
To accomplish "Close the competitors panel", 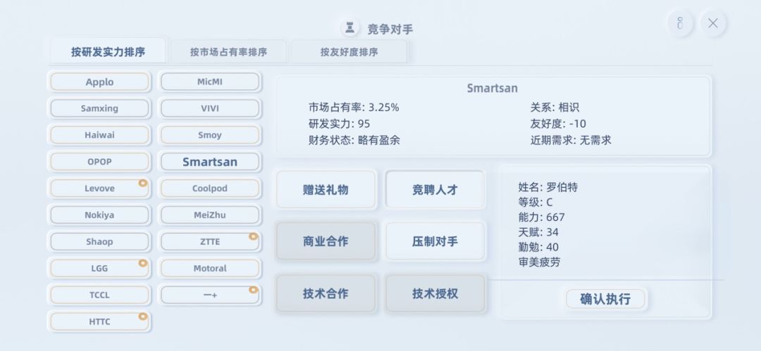I will coord(712,23).
